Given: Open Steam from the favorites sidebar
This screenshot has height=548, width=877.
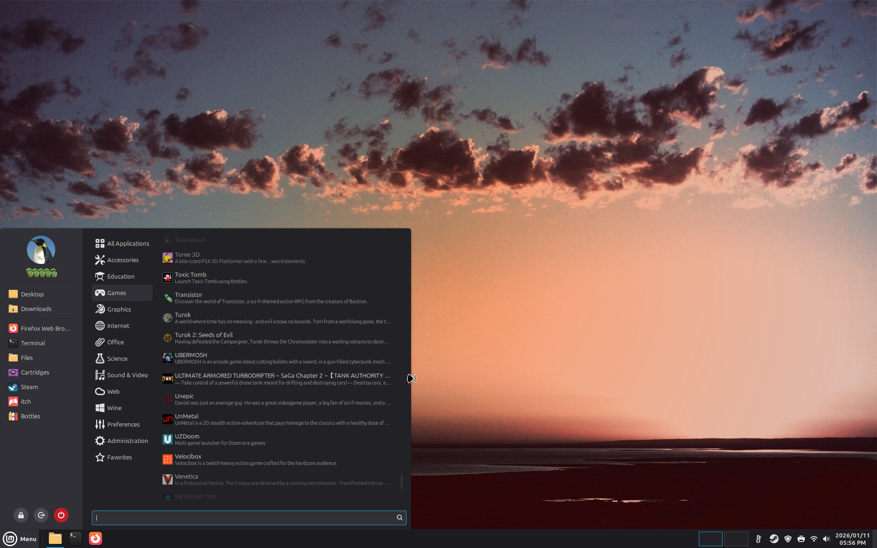Looking at the screenshot, I should [x=29, y=387].
